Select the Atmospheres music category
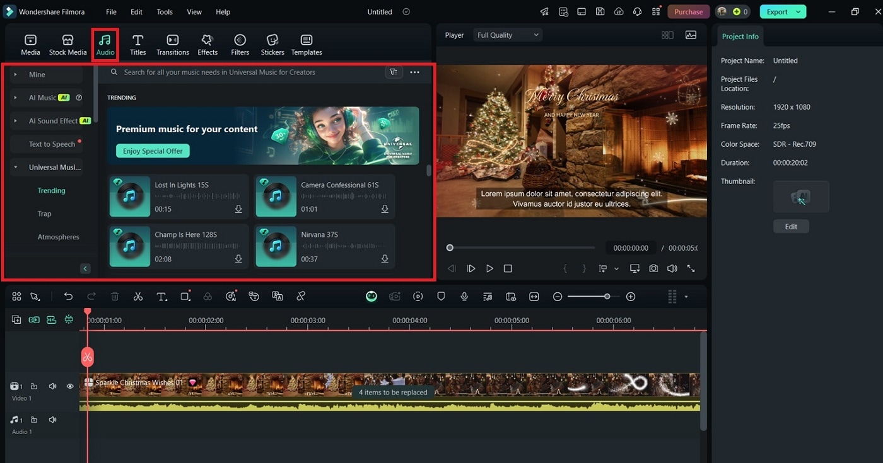This screenshot has height=463, width=883. click(x=58, y=237)
